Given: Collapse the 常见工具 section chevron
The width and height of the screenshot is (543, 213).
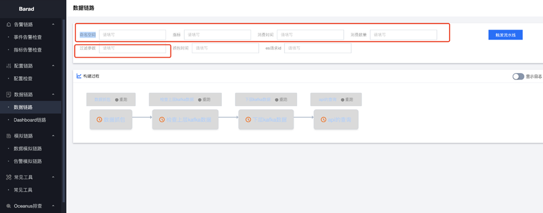Looking at the screenshot, I should point(53,178).
